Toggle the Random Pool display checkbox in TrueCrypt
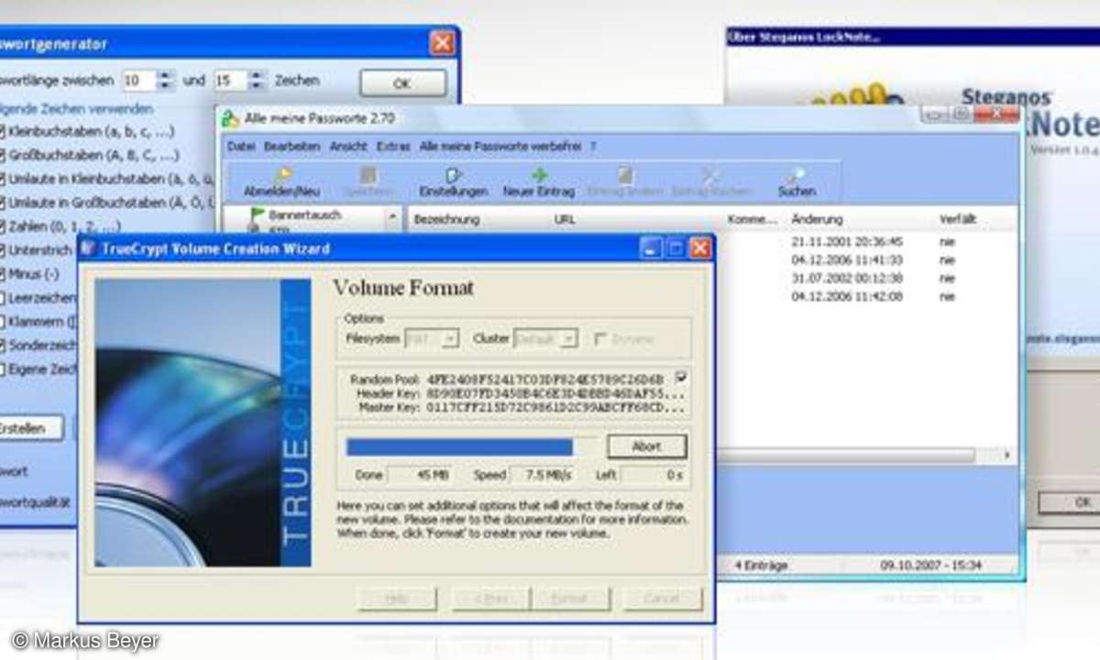This screenshot has height=660, width=1100. 682,377
